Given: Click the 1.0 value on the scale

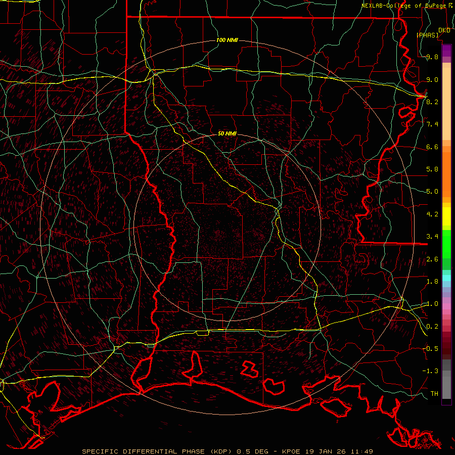Looking at the screenshot, I should pyautogui.click(x=432, y=304).
